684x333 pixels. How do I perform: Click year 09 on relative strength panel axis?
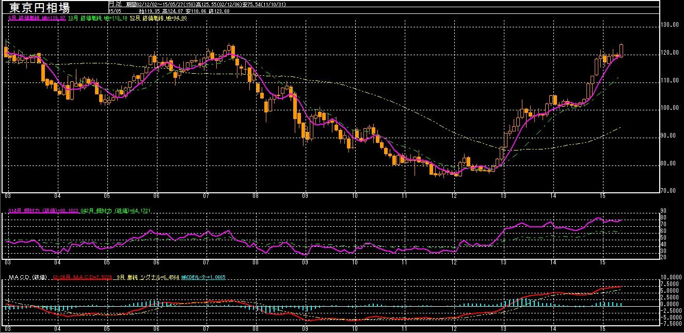305,262
